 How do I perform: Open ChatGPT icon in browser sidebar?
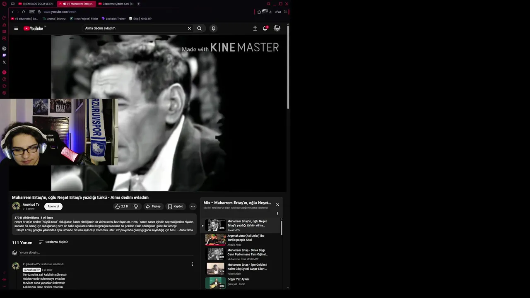[x=4, y=48]
